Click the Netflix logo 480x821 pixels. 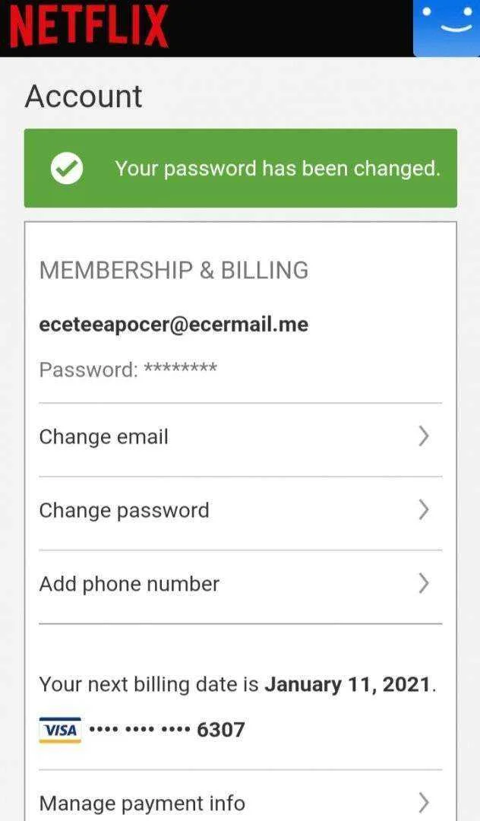(90, 26)
